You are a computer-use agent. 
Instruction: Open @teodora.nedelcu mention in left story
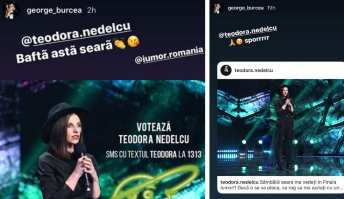coord(76,34)
